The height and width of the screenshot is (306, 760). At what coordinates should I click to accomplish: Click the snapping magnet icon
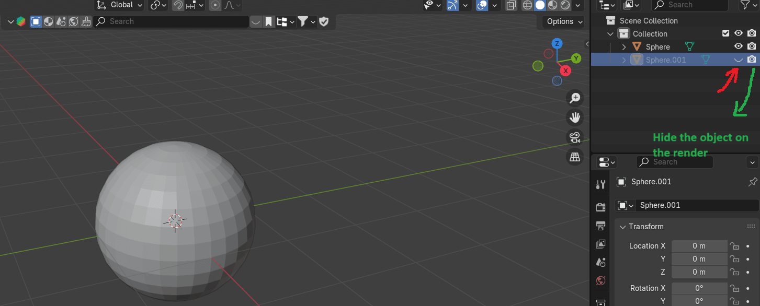coord(178,5)
